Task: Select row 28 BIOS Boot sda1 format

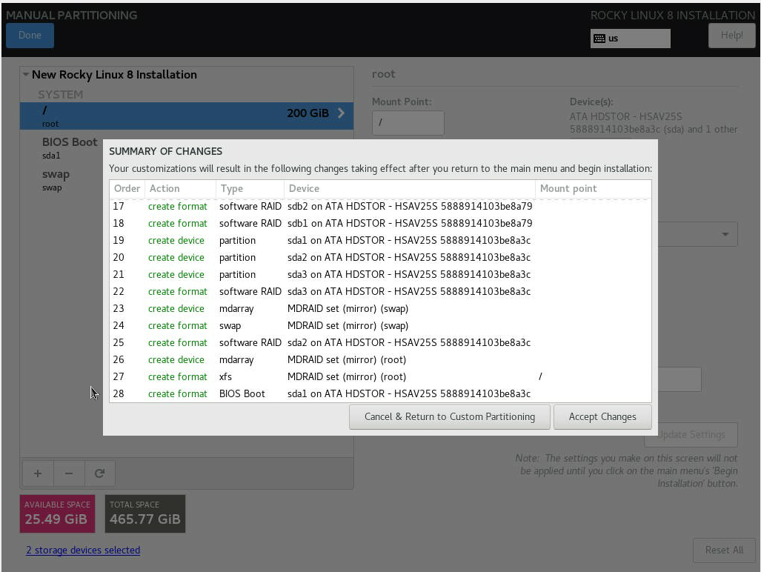Action: [x=380, y=393]
